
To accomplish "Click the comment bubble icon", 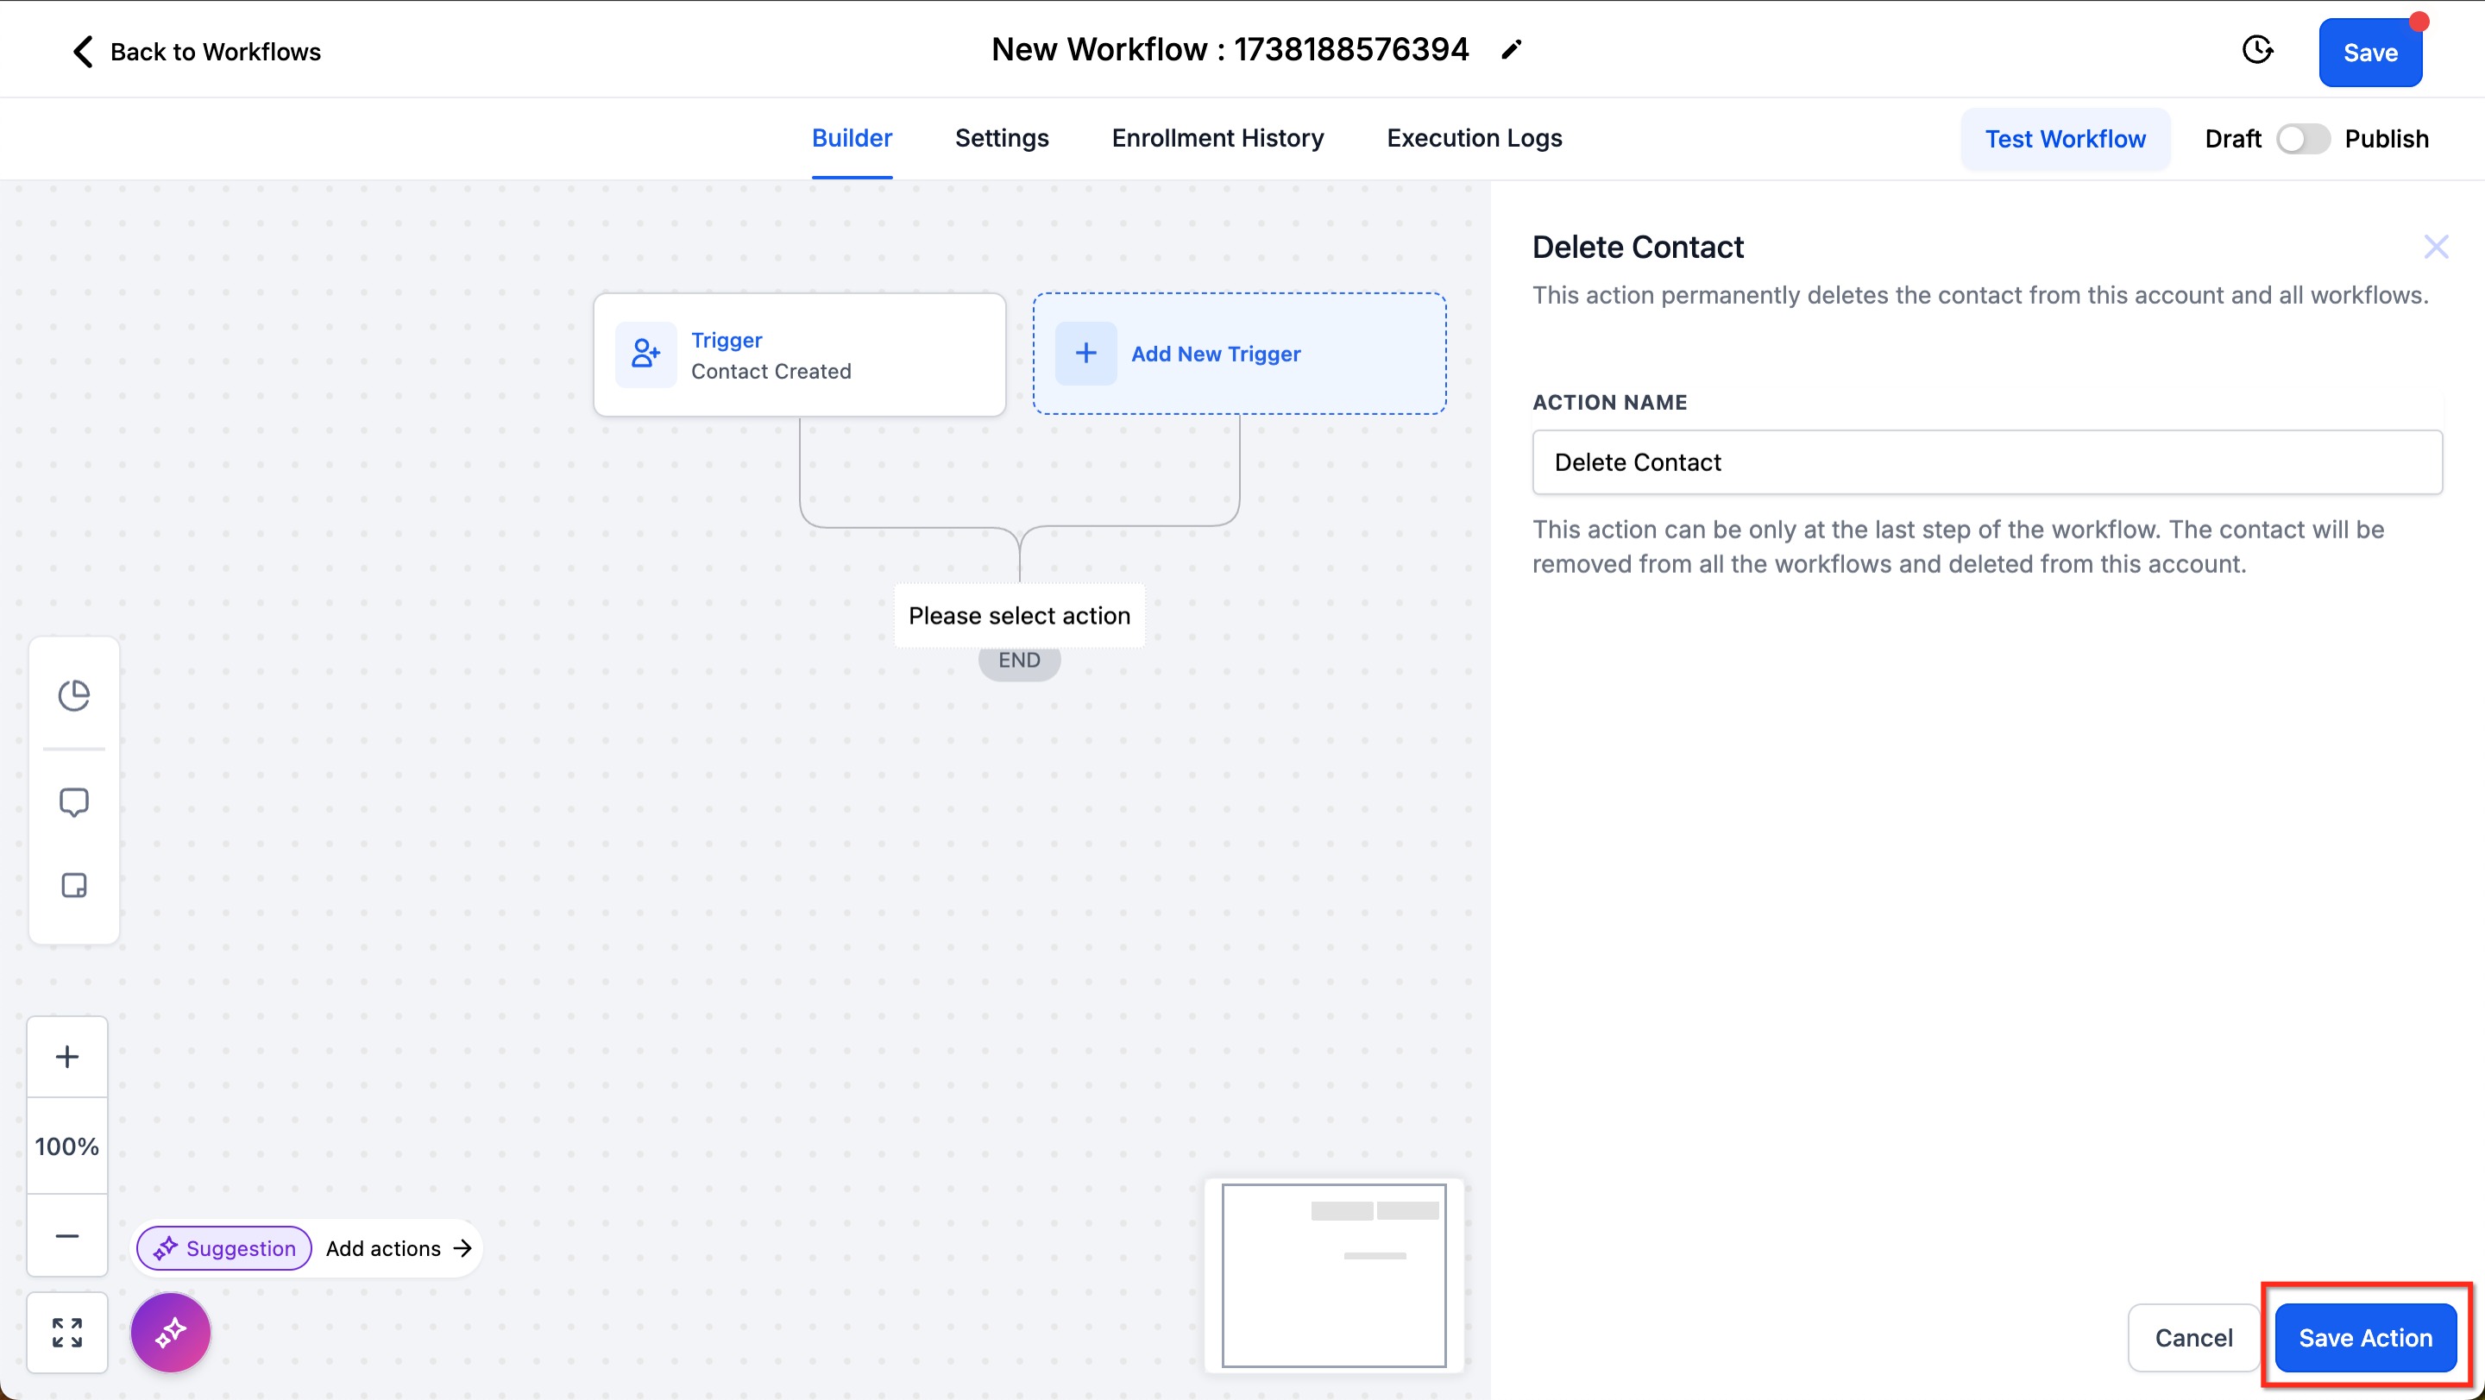I will 73,802.
